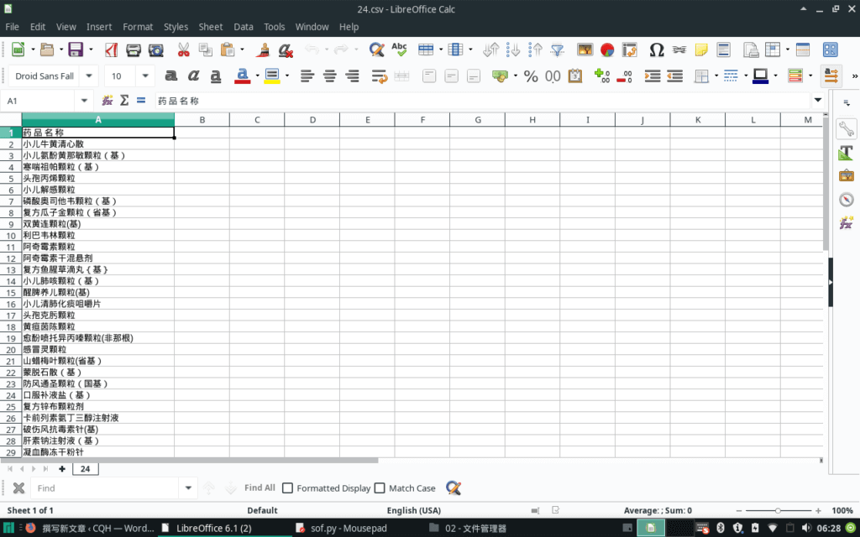The image size is (860, 537).
Task: Expand the Name Box dropdown
Action: tap(84, 101)
